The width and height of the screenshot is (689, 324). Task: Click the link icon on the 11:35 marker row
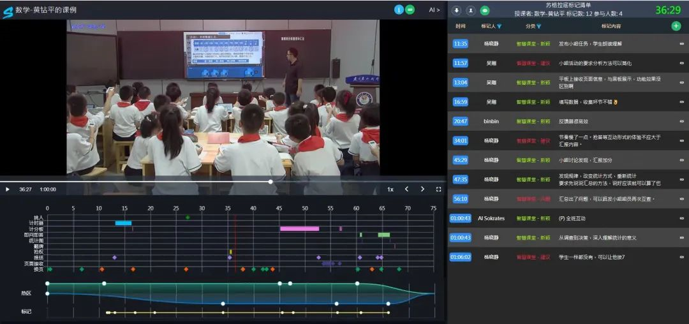pyautogui.click(x=681, y=44)
